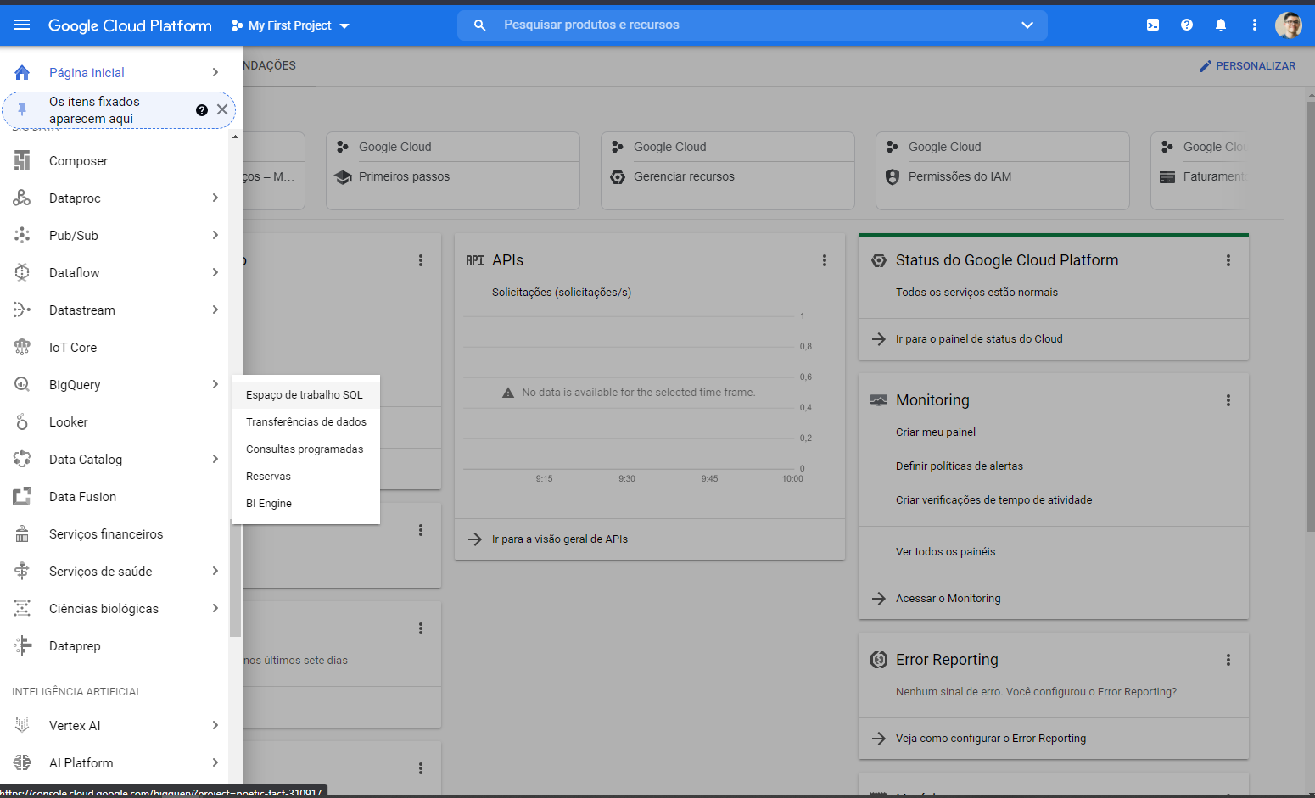
Task: Select BI Engine submenu item
Action: [x=306, y=503]
